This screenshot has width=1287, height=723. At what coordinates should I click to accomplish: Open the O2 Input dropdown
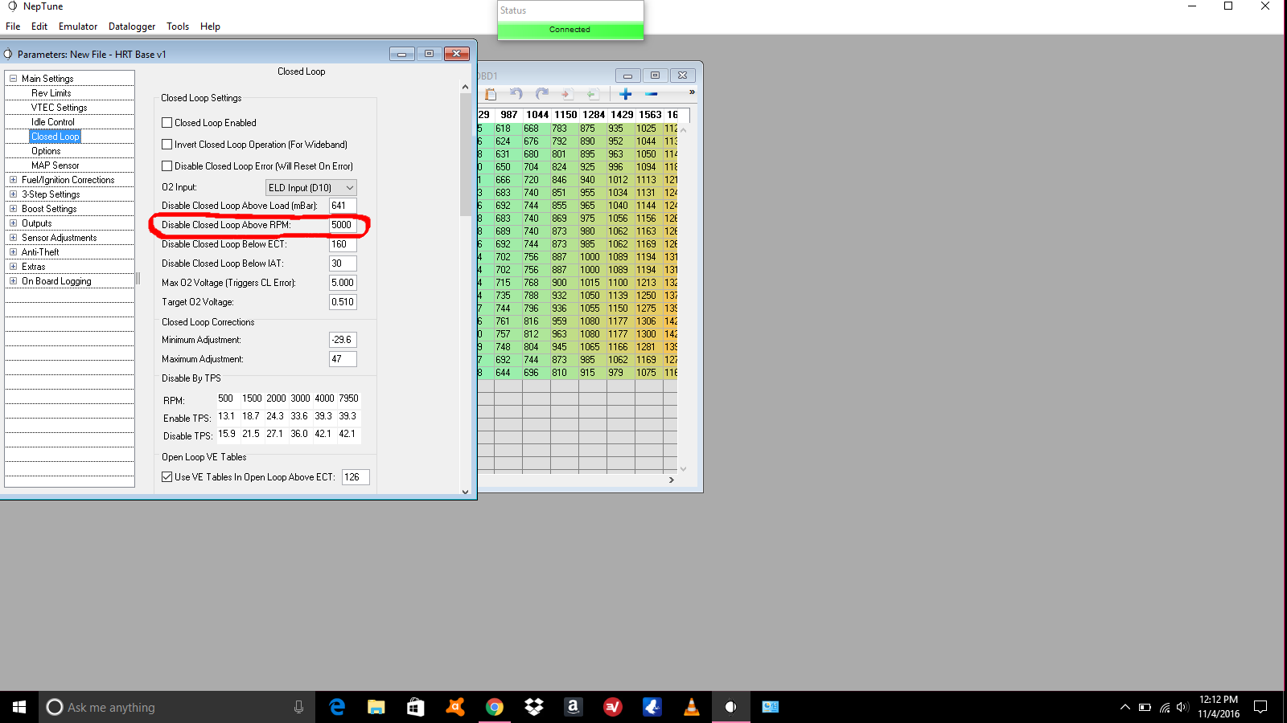pos(311,188)
